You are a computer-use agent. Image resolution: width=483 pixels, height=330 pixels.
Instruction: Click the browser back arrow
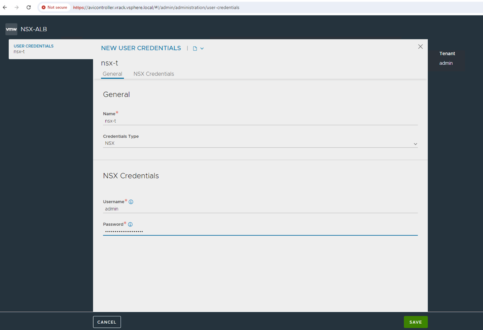(5, 7)
